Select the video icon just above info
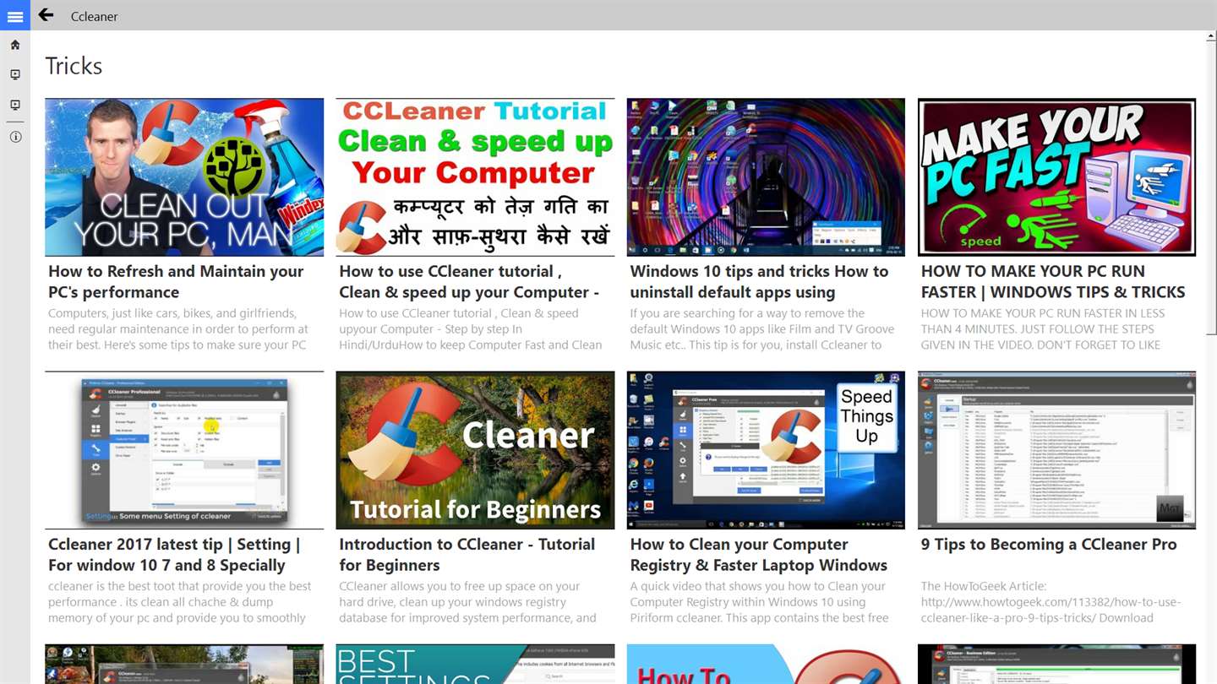This screenshot has height=684, width=1217. click(15, 106)
